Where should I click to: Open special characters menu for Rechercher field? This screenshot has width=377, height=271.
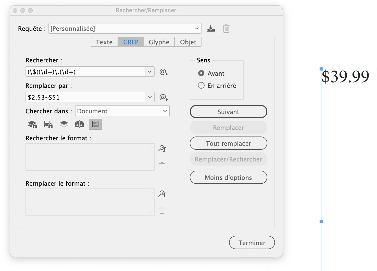pyautogui.click(x=164, y=72)
